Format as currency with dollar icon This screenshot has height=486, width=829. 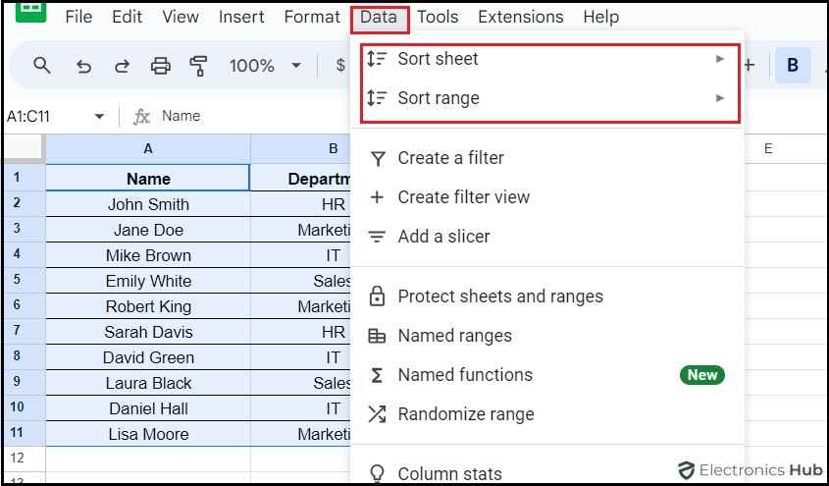click(x=340, y=66)
